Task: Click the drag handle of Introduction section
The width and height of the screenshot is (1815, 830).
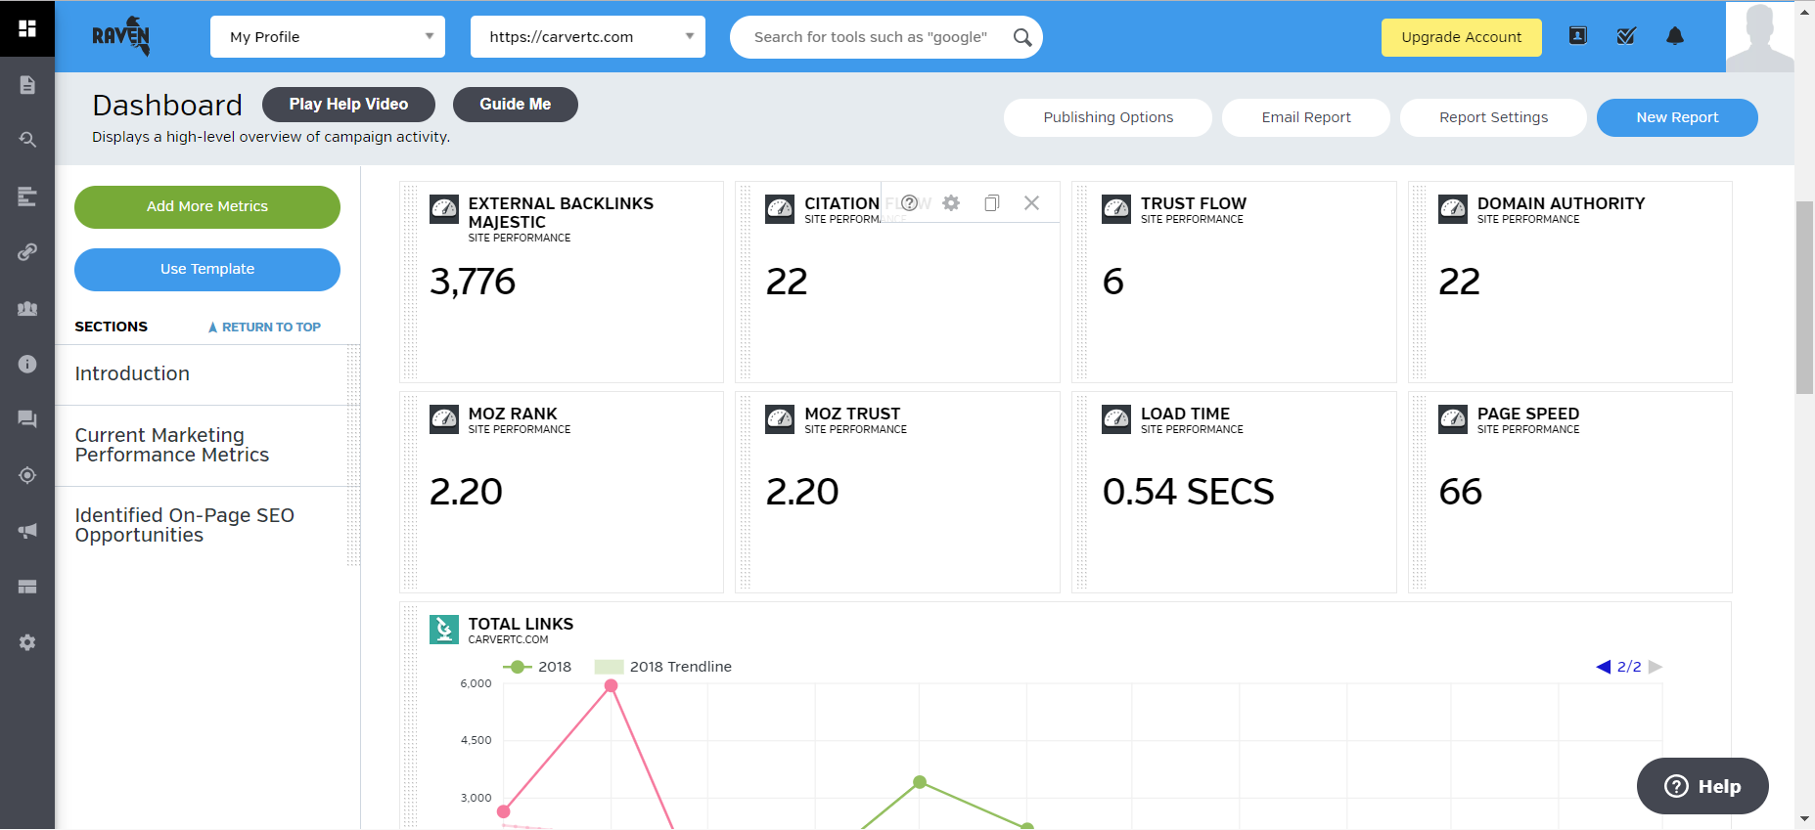Action: tap(353, 374)
